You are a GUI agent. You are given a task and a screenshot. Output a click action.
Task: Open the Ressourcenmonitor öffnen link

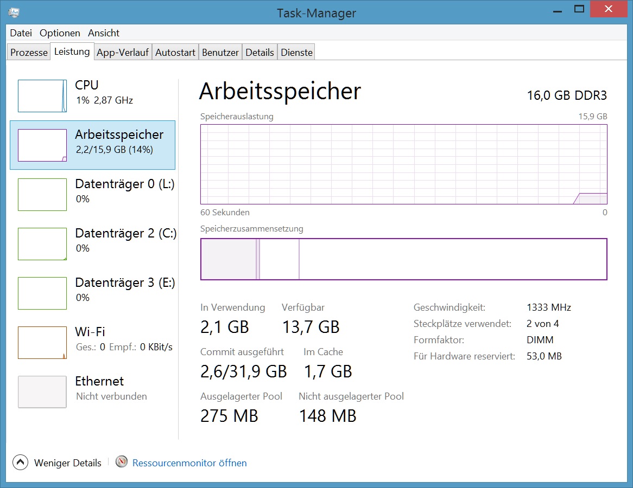pyautogui.click(x=189, y=463)
